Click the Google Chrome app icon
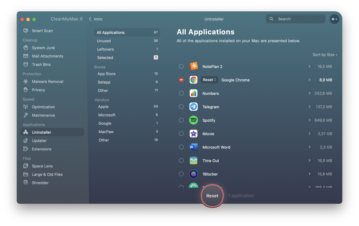This screenshot has width=359, height=226. [x=194, y=80]
